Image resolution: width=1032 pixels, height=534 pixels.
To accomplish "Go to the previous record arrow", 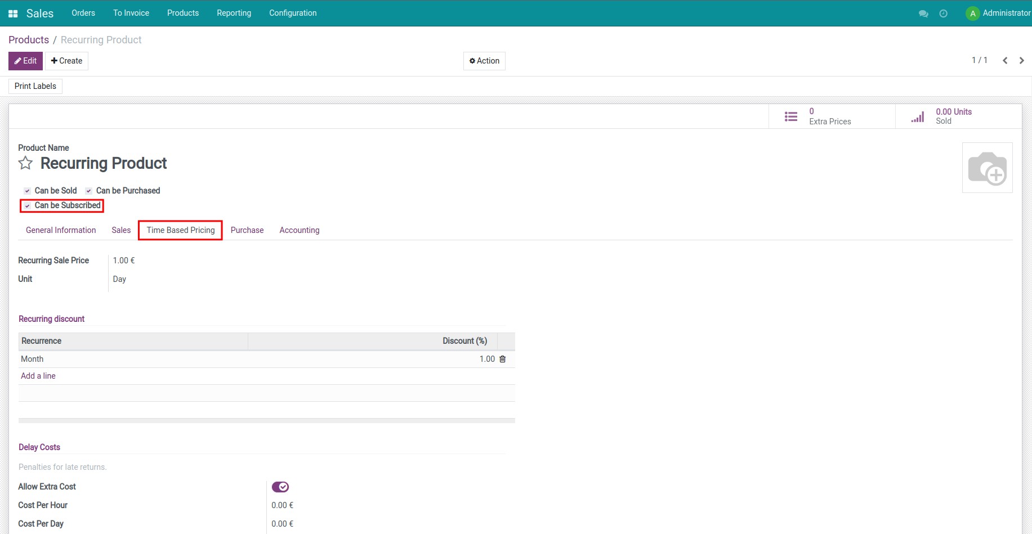I will click(1005, 60).
